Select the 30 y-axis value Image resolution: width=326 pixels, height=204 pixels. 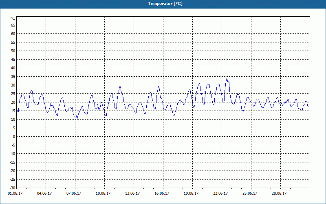click(x=13, y=85)
